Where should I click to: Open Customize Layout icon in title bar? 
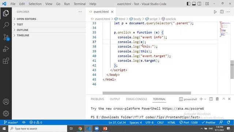[x=207, y=4]
